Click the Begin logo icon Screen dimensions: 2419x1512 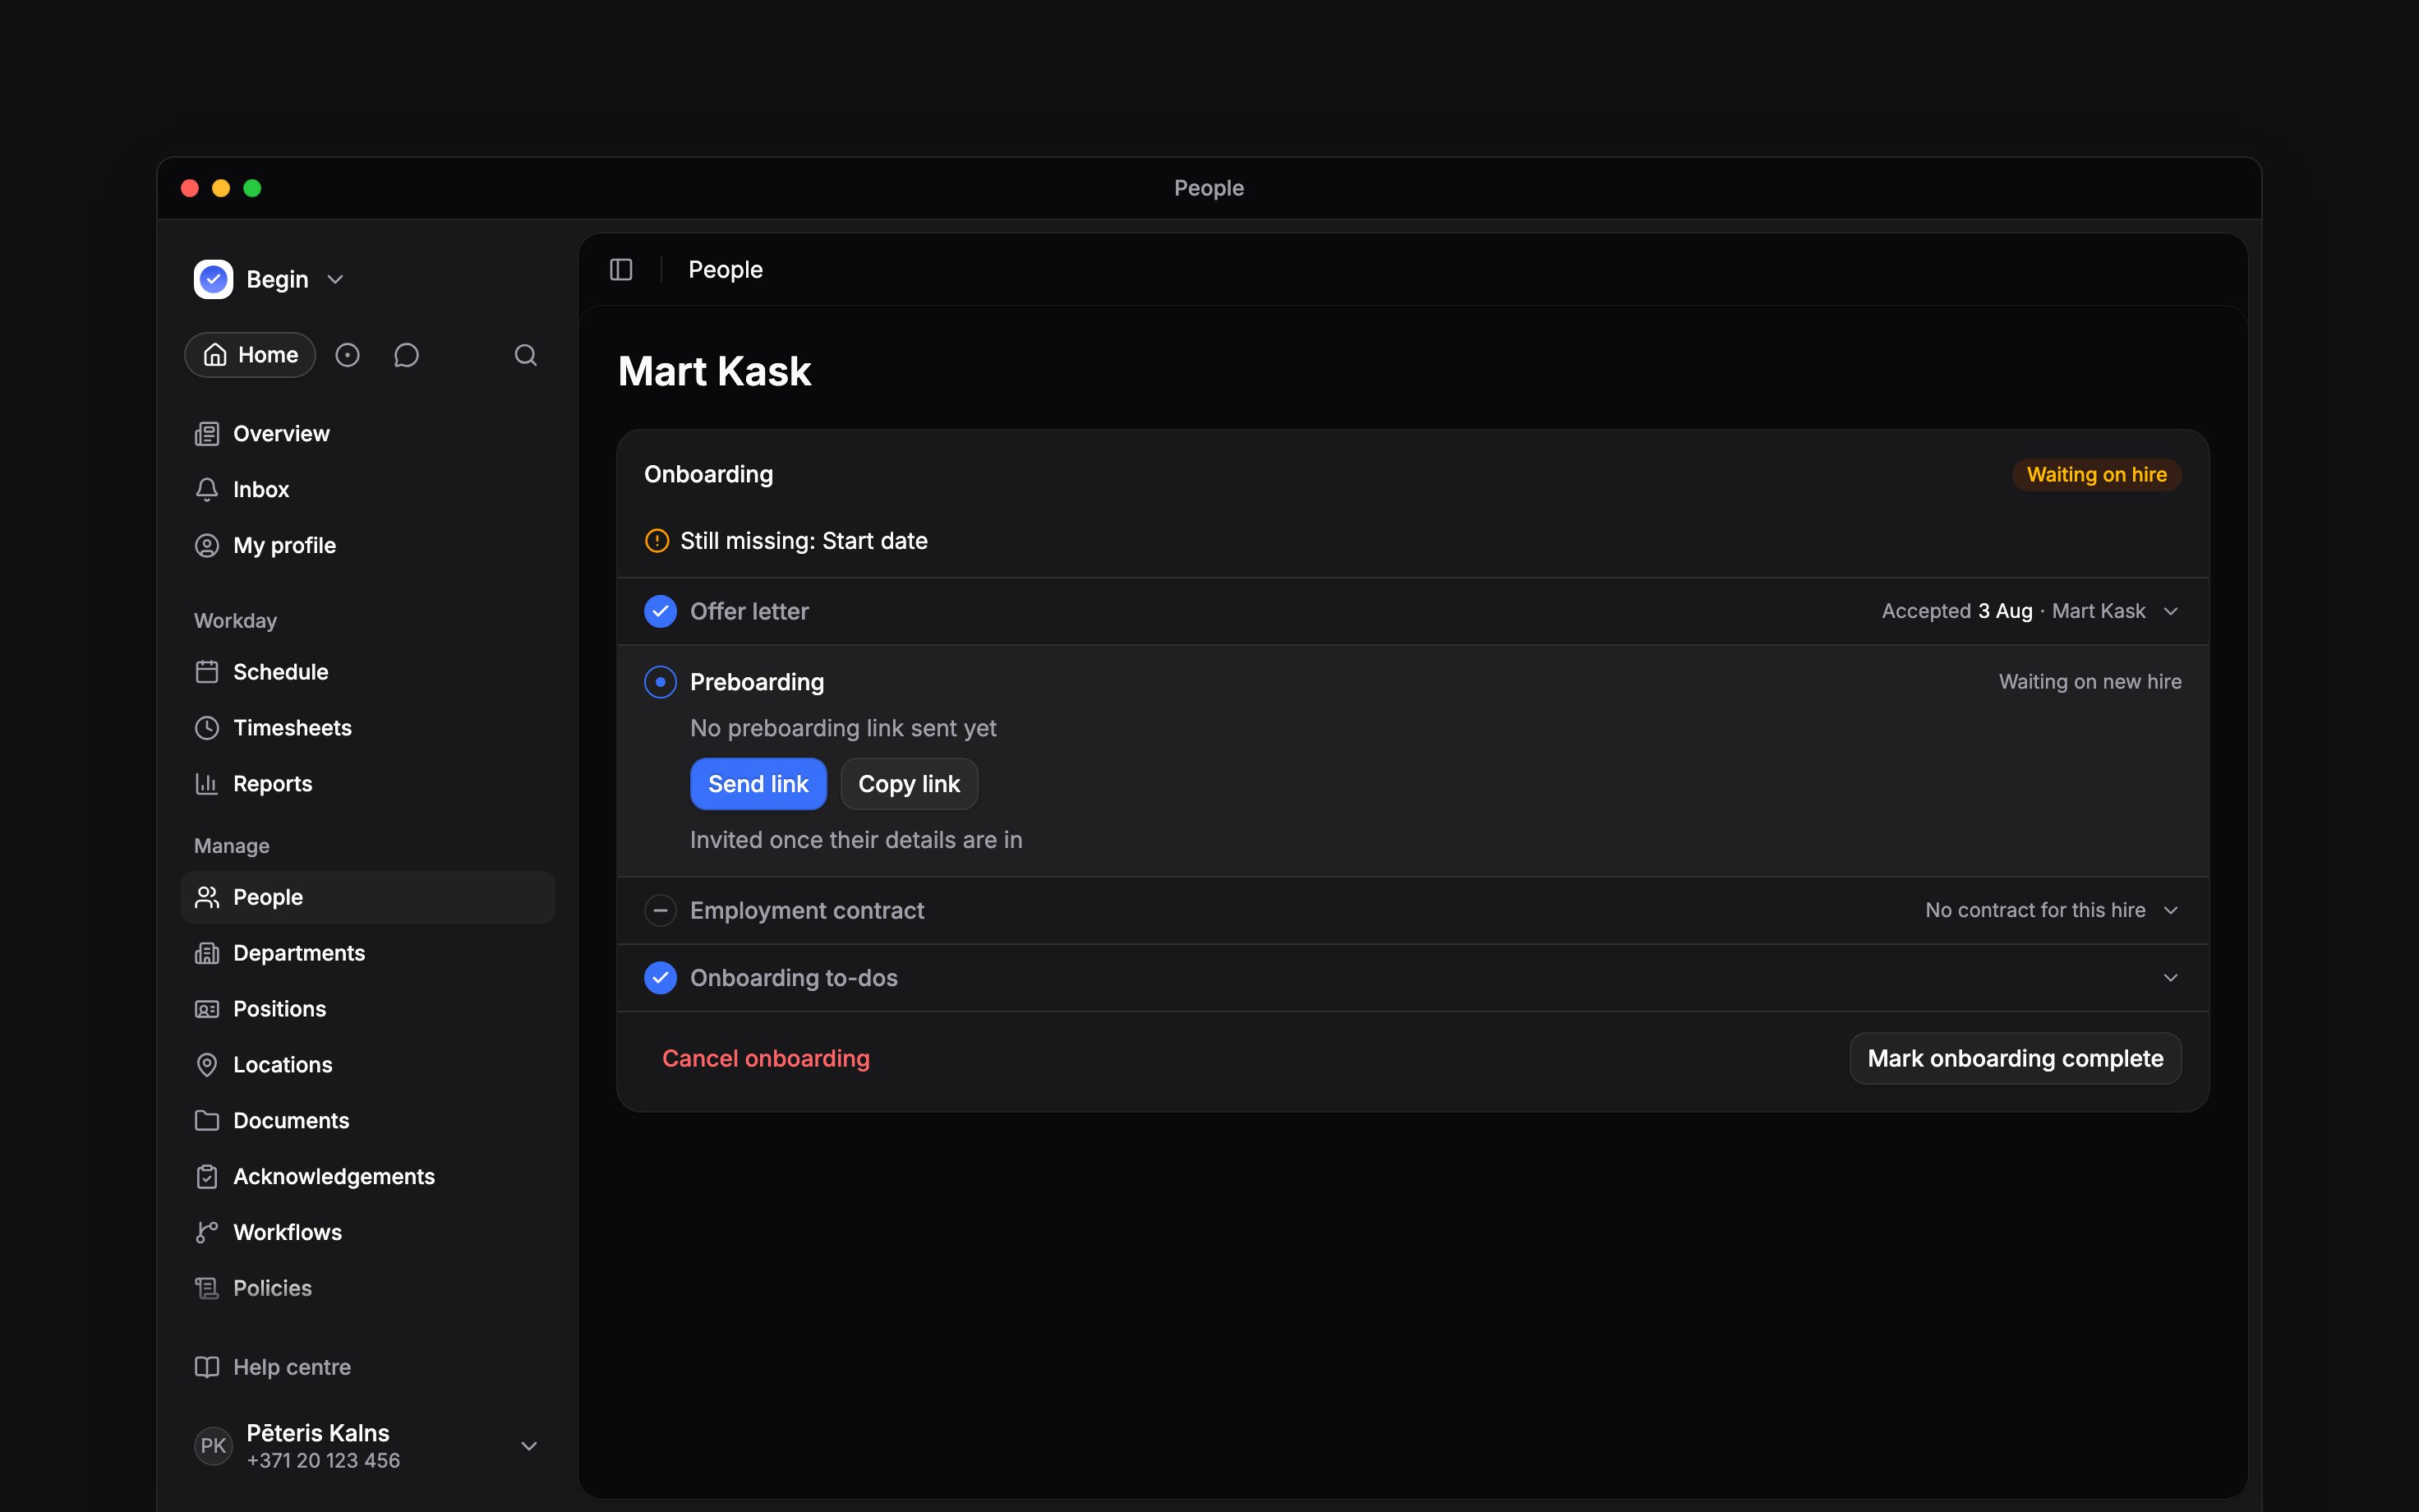tap(213, 279)
